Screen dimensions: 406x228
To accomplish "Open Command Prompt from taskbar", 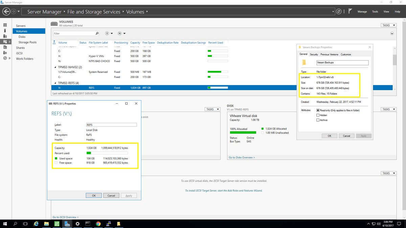I will (88, 224).
